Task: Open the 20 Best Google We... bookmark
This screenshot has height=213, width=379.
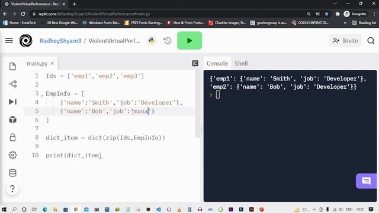Action: point(60,22)
